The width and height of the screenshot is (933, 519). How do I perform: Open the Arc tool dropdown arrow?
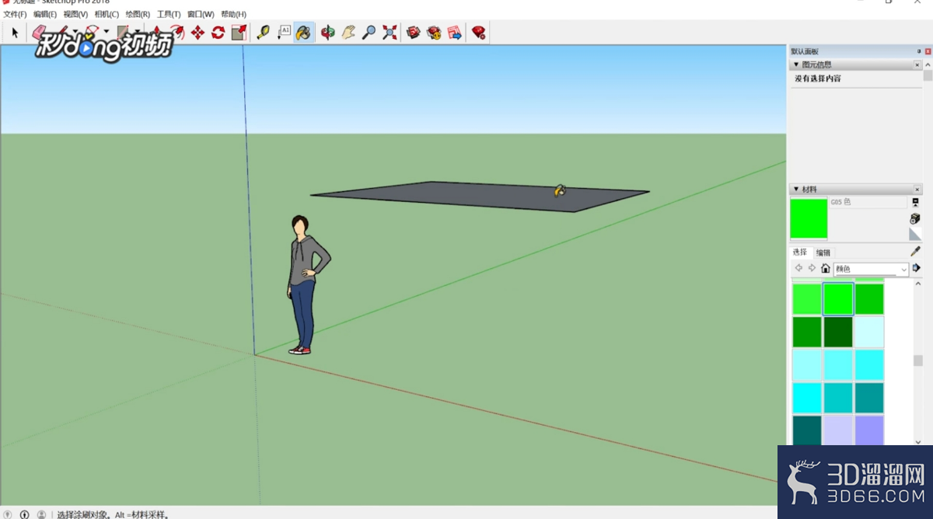pyautogui.click(x=107, y=32)
